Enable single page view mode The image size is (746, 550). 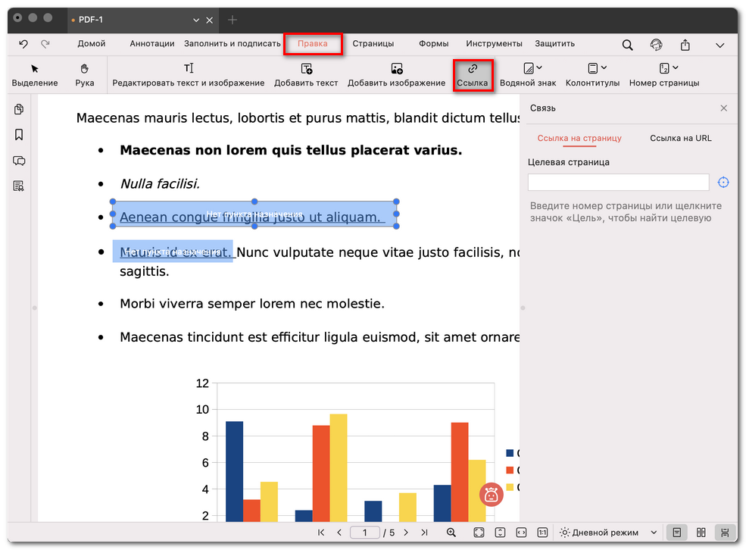coord(678,533)
